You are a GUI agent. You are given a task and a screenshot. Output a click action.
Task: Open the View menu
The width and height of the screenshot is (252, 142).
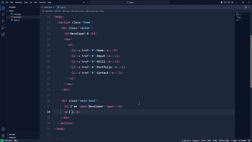[26, 2]
